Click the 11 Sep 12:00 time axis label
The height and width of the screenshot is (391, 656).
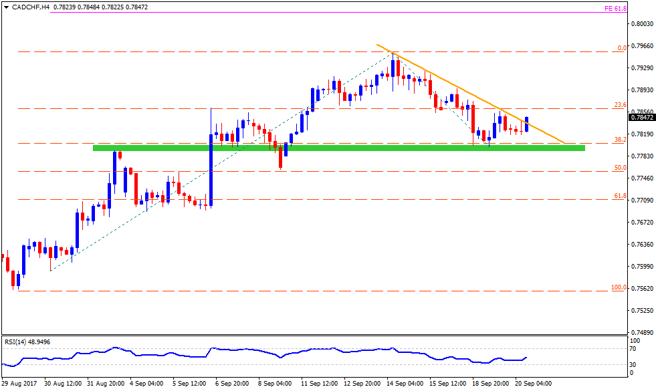pos(319,384)
